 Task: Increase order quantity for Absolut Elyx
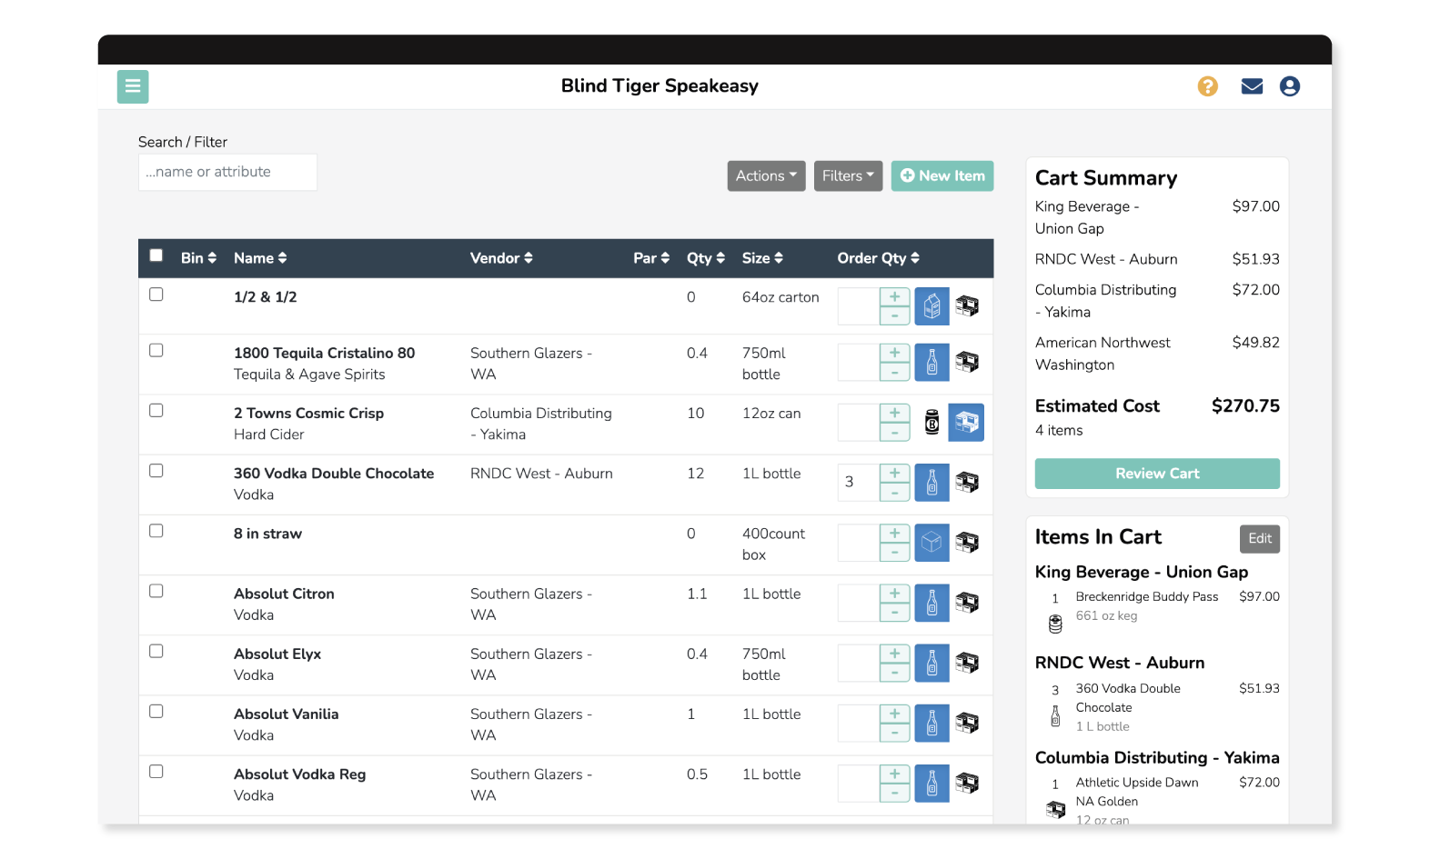tap(895, 654)
